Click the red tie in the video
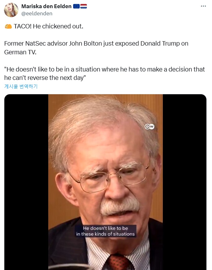212x270 pixels. click(120, 262)
